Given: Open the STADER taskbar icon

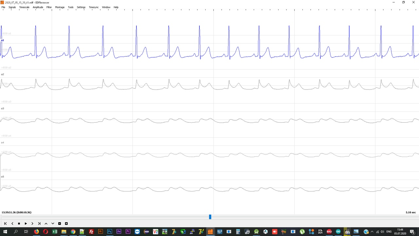Looking at the screenshot, I should point(320,232).
